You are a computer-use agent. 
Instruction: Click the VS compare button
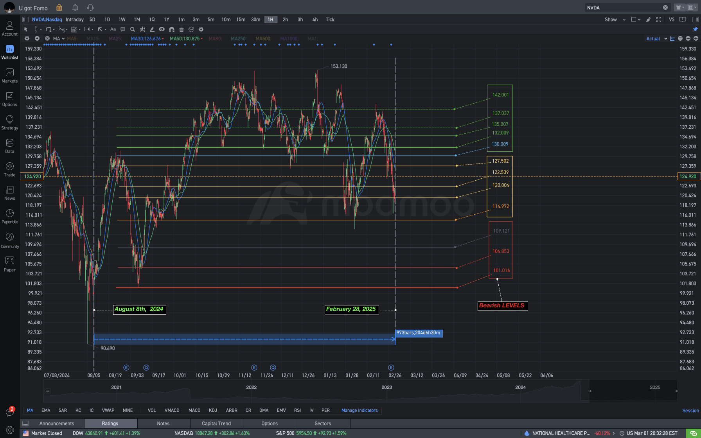pyautogui.click(x=672, y=20)
